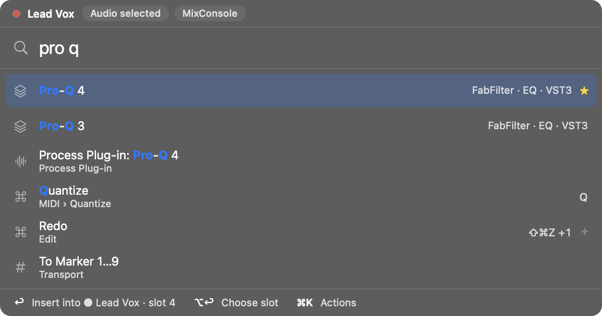Select the To Marker 1...9 Transport command
The height and width of the screenshot is (316, 602).
(301, 267)
